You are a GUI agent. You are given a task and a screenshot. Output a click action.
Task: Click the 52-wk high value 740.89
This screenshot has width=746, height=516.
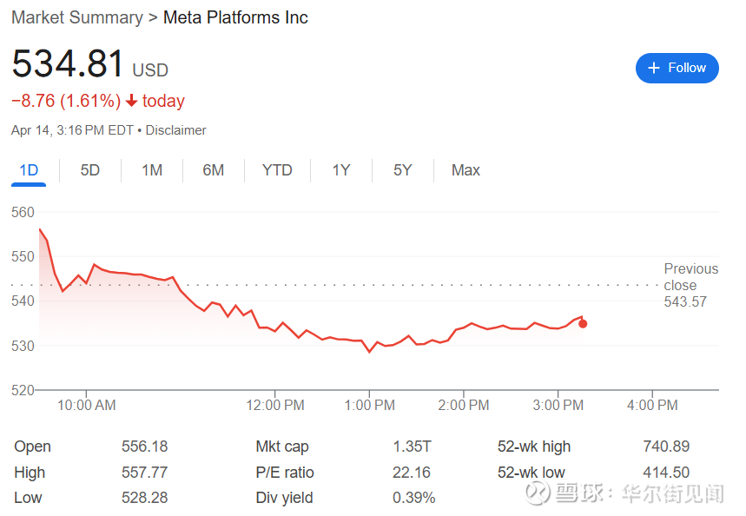(x=666, y=447)
